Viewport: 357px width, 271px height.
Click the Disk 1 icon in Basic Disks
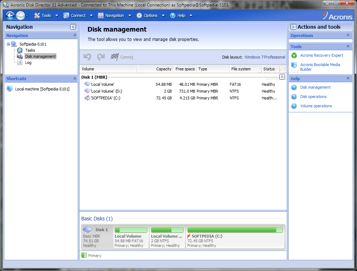(87, 229)
